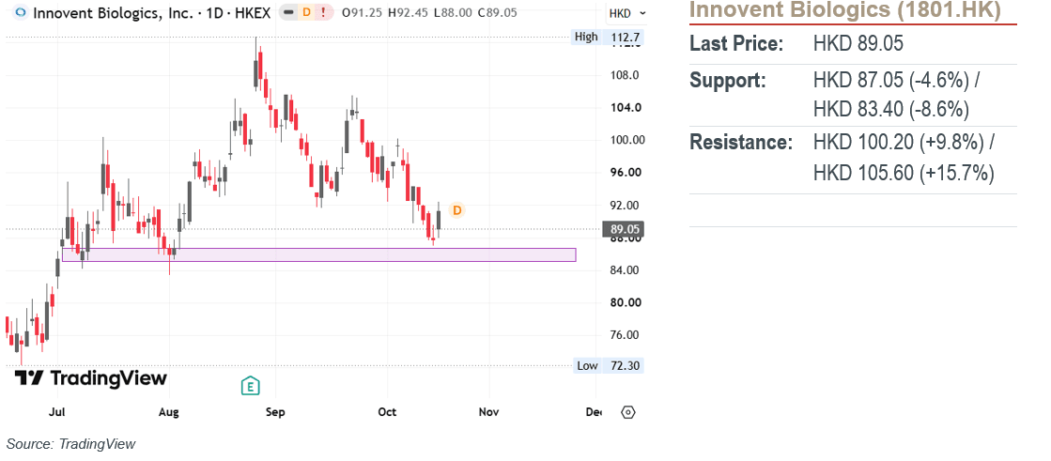Click the High 112.7 price label

pyautogui.click(x=608, y=38)
